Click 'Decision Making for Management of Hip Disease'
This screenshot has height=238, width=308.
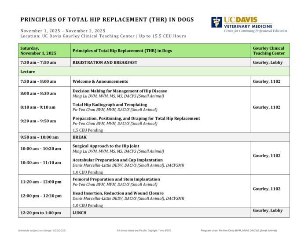(x=120, y=91)
